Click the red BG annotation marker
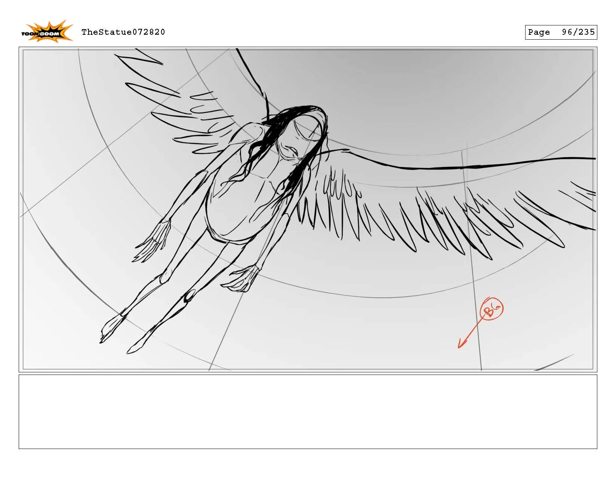Image resolution: width=616 pixels, height=477 pixels. [493, 309]
